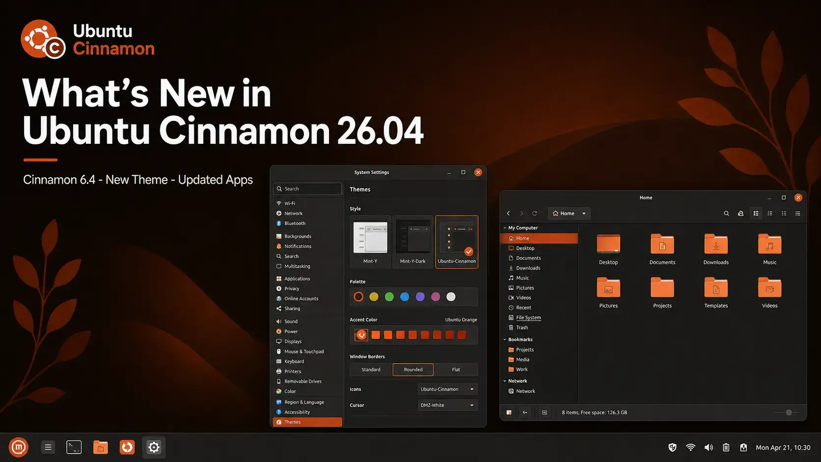Open the Videos folder in the main pane
This screenshot has width=821, height=462.
pos(770,293)
